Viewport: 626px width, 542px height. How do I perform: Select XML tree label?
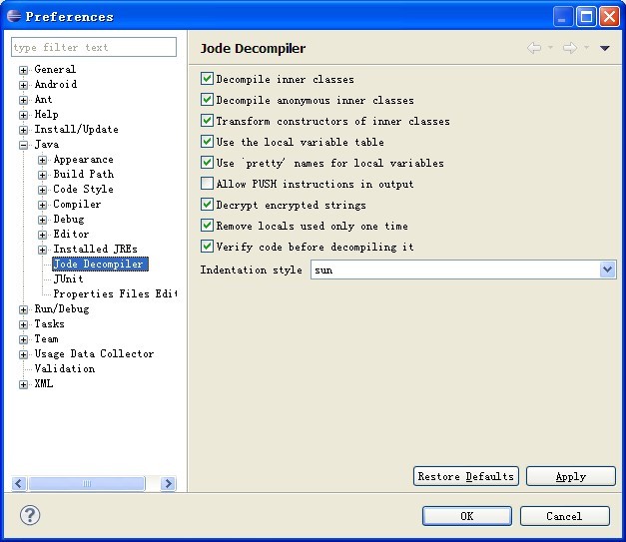44,383
